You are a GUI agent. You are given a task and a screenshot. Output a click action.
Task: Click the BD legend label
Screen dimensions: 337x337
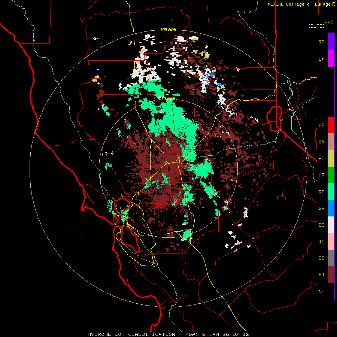[x=321, y=159]
